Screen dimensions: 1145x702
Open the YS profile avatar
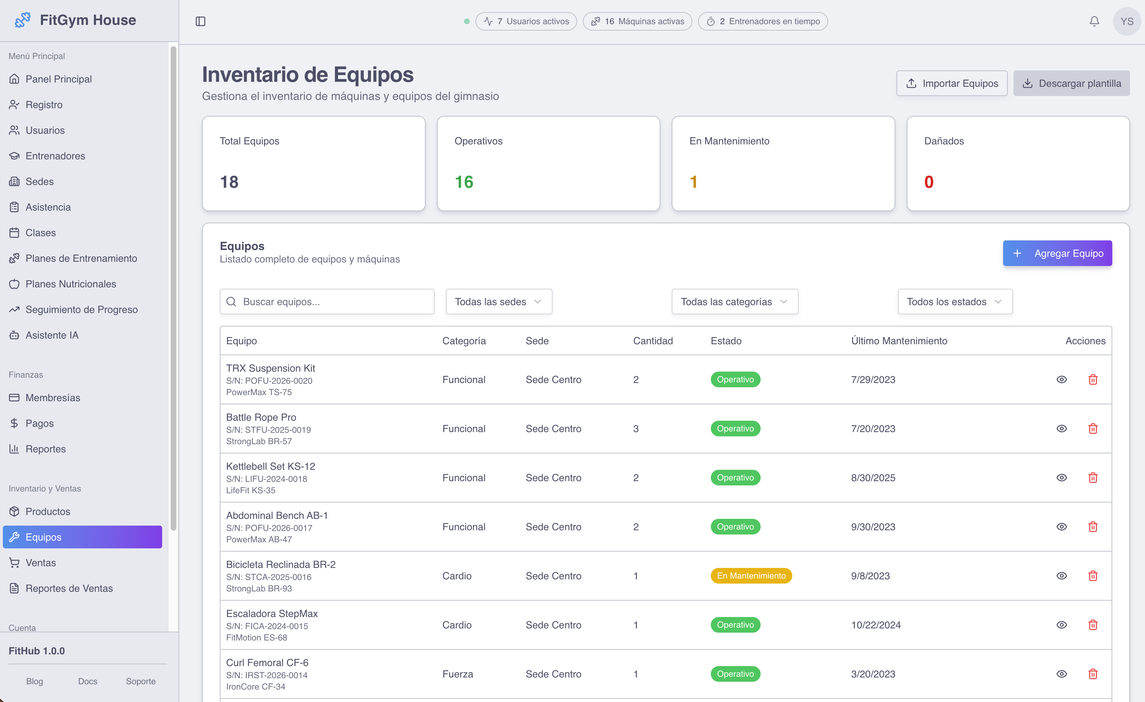tap(1127, 21)
